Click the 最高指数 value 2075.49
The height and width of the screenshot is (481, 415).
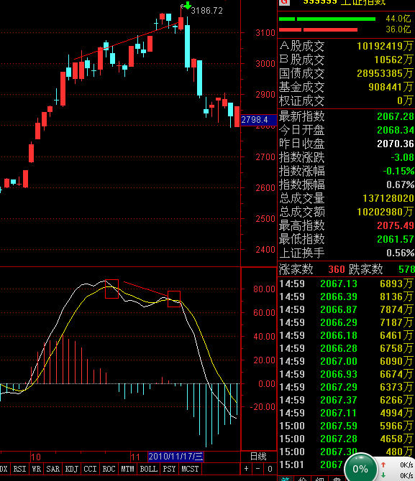tap(396, 225)
